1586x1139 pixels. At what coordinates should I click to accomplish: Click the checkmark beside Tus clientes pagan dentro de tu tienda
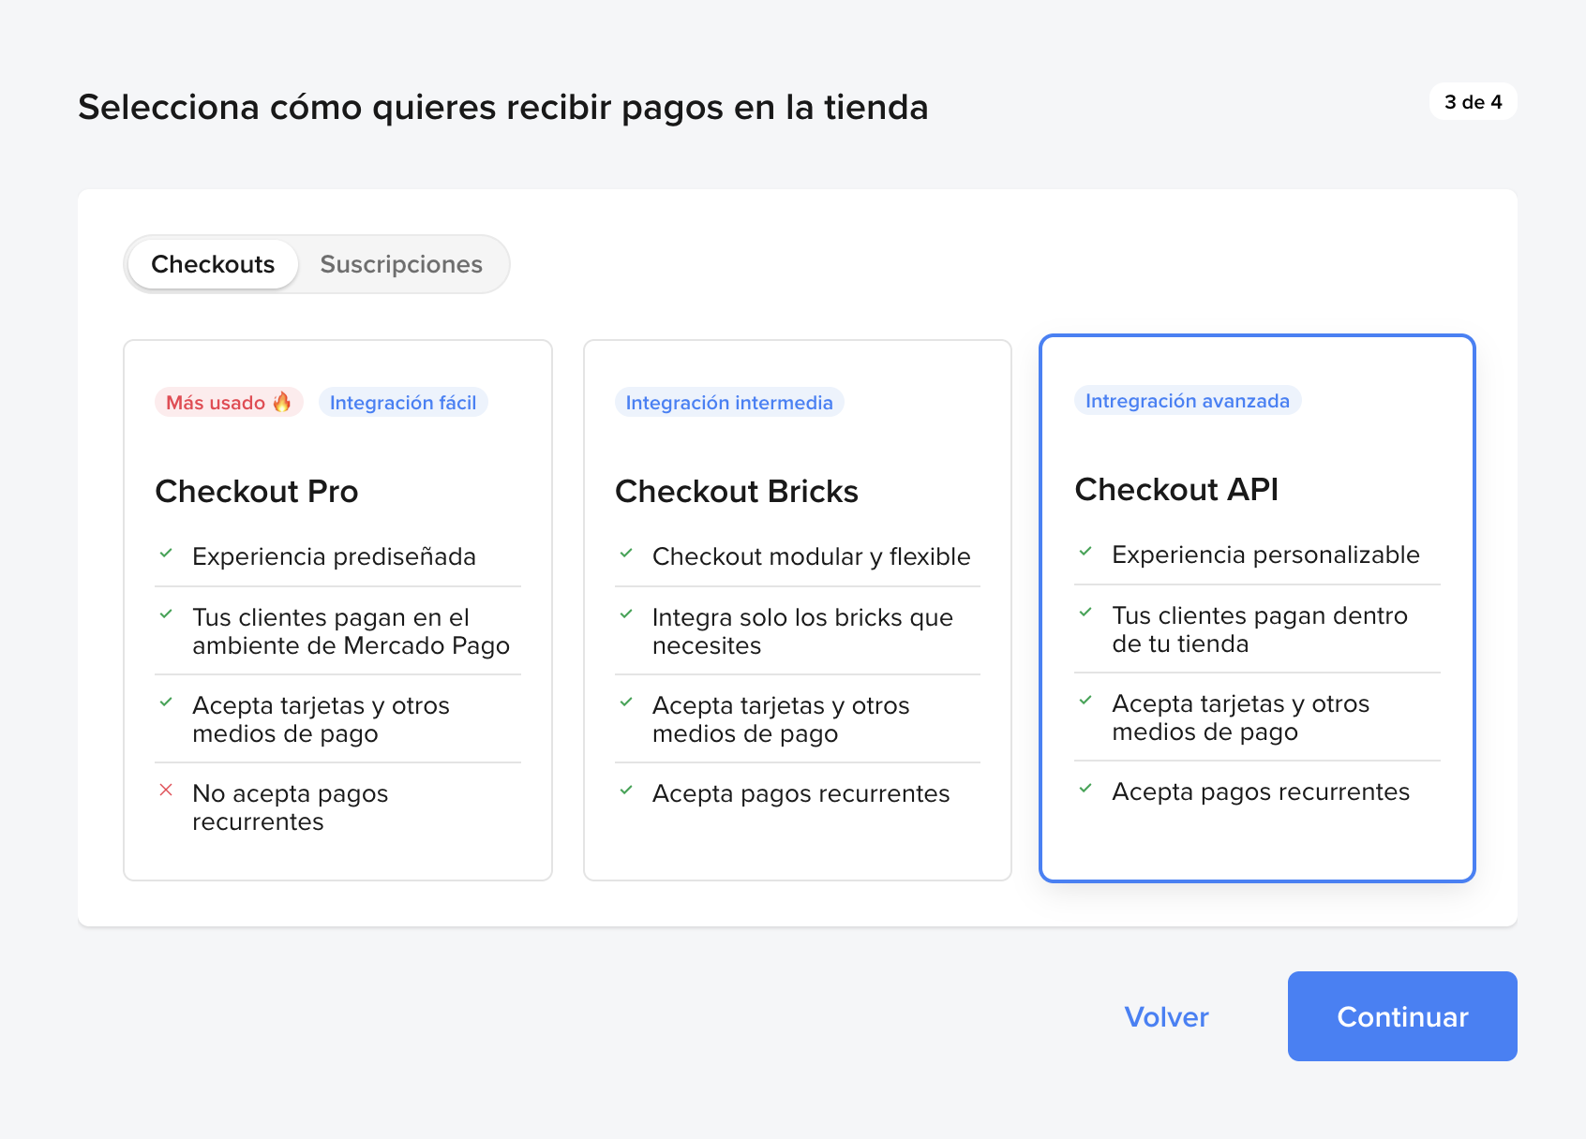pyautogui.click(x=1087, y=612)
